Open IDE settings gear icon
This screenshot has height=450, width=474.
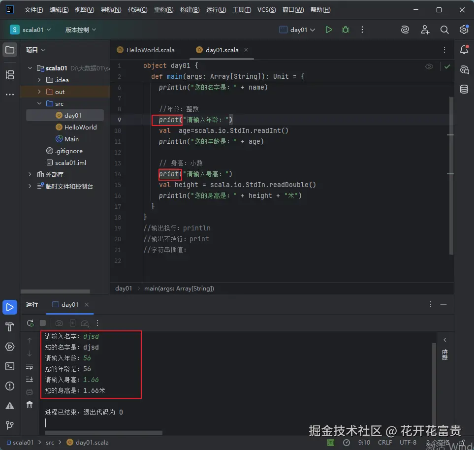pyautogui.click(x=464, y=30)
